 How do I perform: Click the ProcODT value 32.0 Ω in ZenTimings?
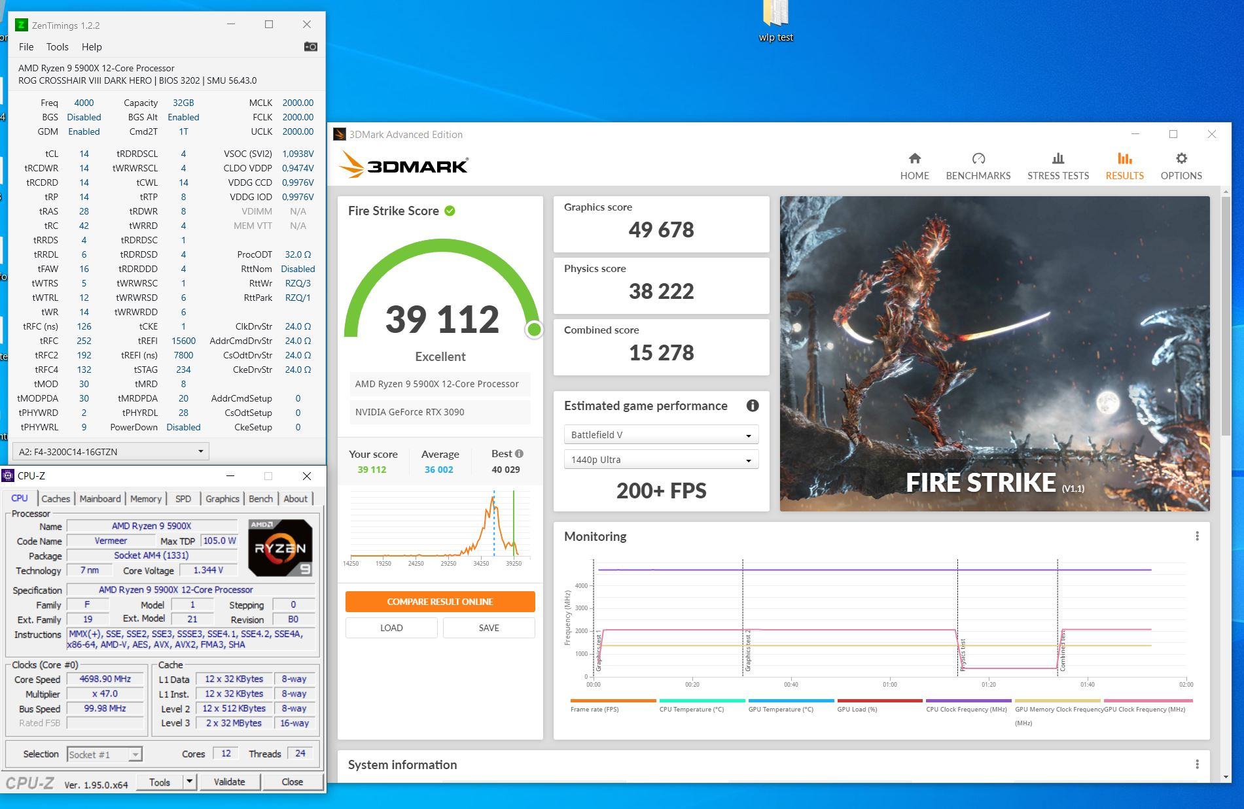[x=298, y=254]
